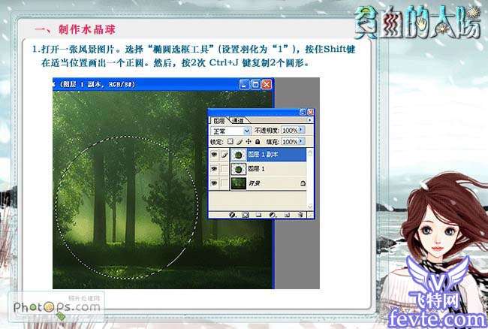Hide the 图层 1 副本 layer
Image resolution: width=488 pixels, height=329 pixels.
click(214, 155)
